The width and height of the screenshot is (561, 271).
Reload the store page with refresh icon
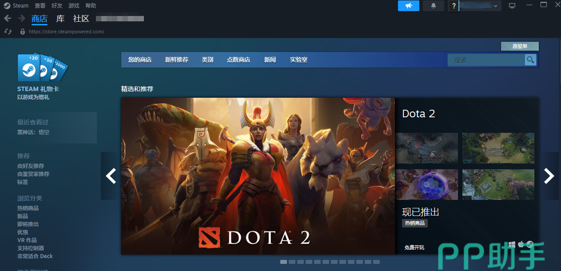[8, 32]
